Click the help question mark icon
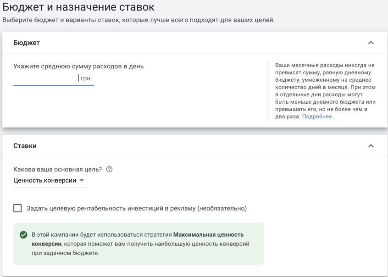This screenshot has height=277, width=388. coord(109,169)
